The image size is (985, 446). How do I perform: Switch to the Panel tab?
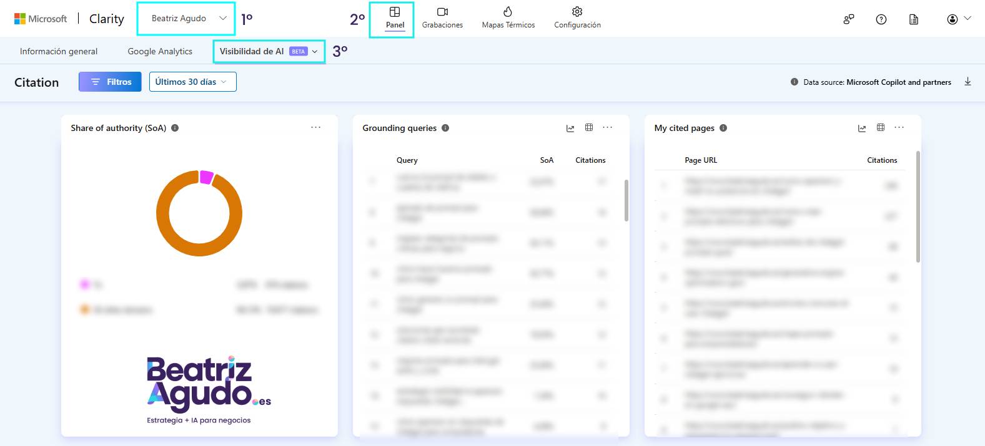[x=395, y=19]
